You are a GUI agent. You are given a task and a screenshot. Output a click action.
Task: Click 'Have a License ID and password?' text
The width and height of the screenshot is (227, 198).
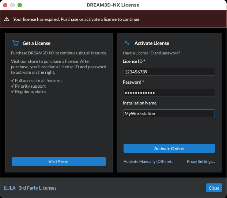pos(151,53)
